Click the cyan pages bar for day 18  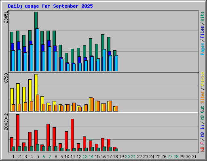point(116,63)
